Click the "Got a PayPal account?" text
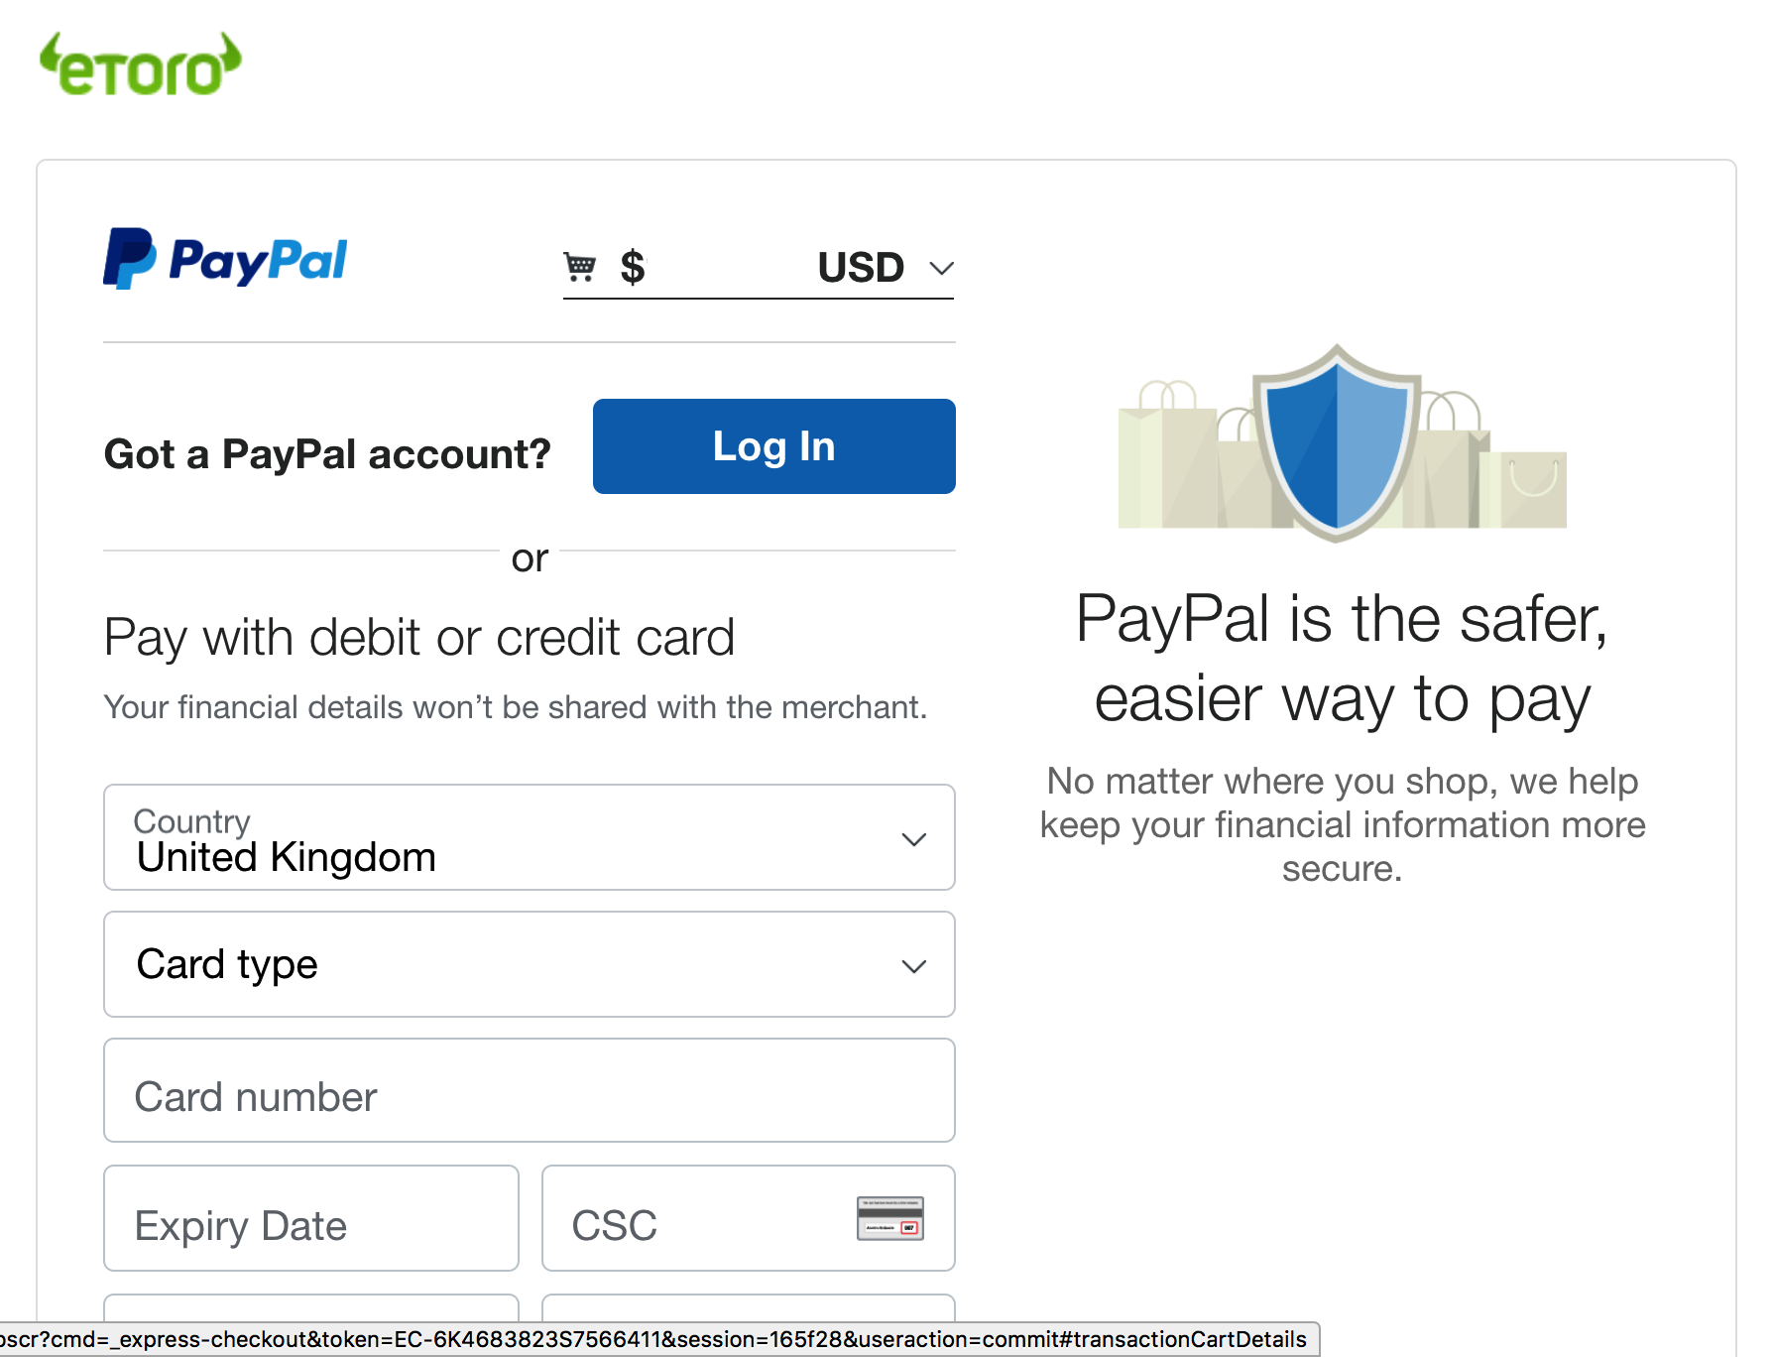 tap(327, 454)
